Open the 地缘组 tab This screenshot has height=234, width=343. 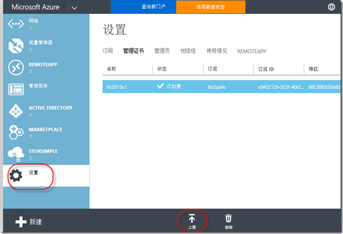tap(188, 51)
